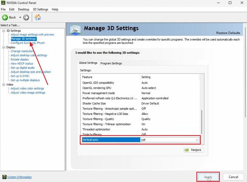This screenshot has height=182, width=247.
Task: Collapse the Video tree node
Action: 3,85
